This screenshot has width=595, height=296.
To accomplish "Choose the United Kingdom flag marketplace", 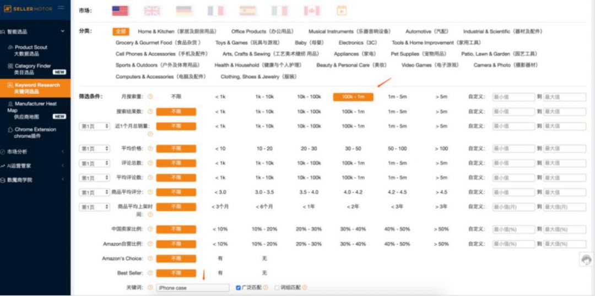I will (x=152, y=10).
